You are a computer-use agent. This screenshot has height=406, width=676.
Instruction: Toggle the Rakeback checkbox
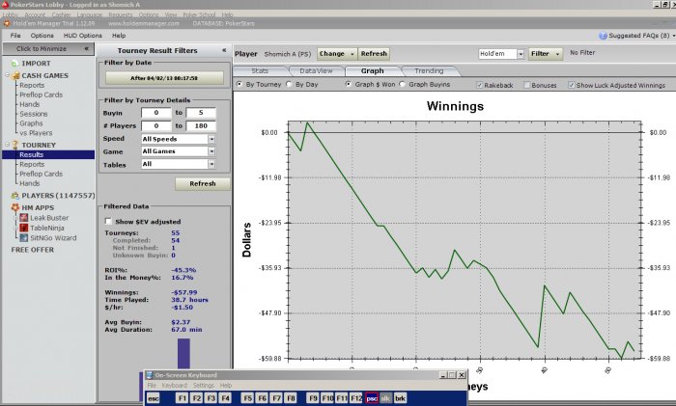[x=480, y=85]
